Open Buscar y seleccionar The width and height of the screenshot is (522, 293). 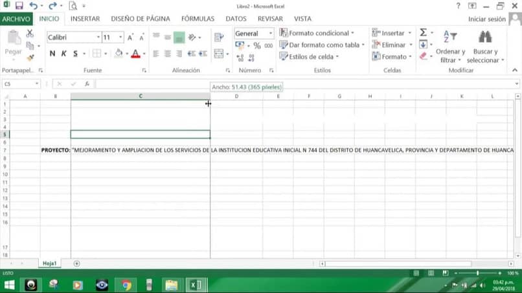point(485,47)
